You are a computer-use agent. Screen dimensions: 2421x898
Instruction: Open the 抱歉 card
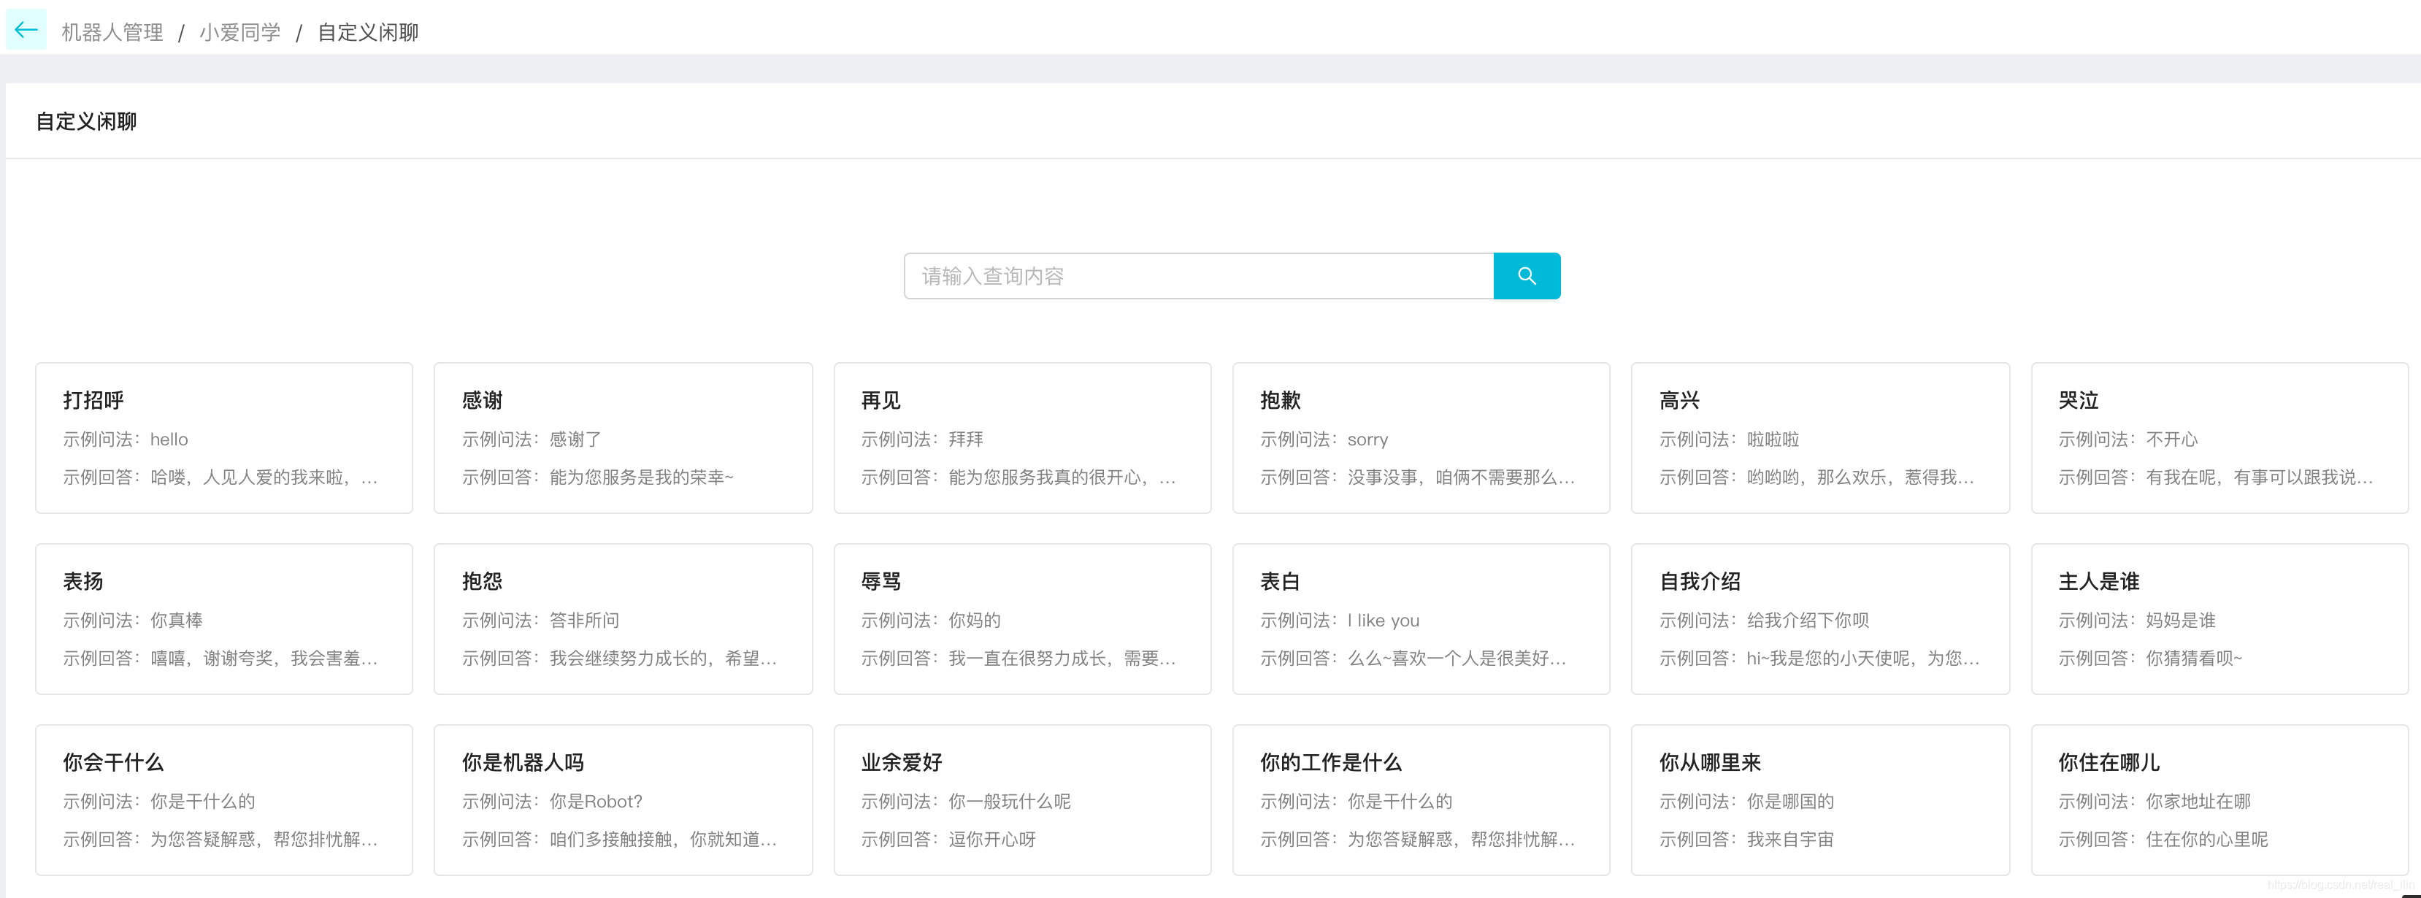[1421, 438]
